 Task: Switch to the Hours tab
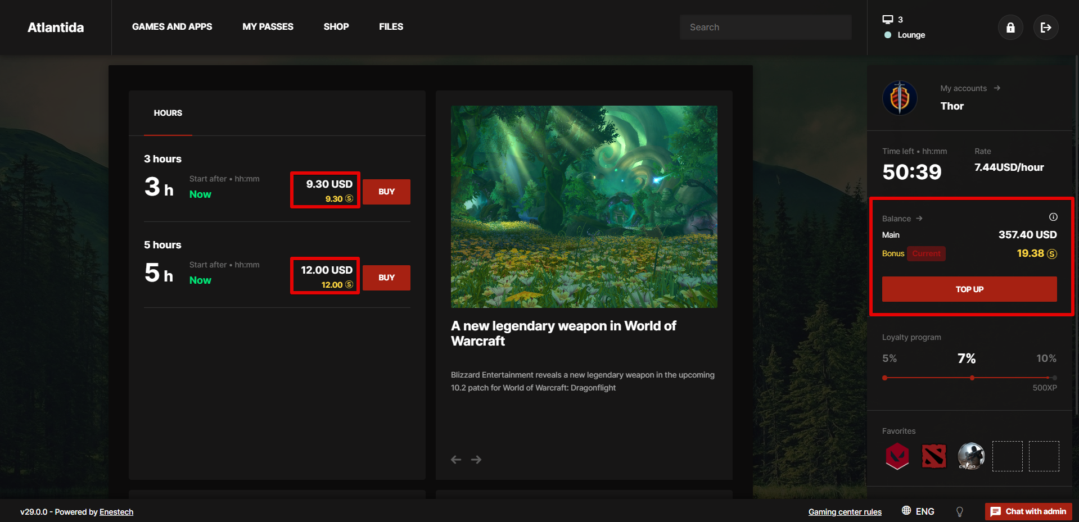(168, 113)
